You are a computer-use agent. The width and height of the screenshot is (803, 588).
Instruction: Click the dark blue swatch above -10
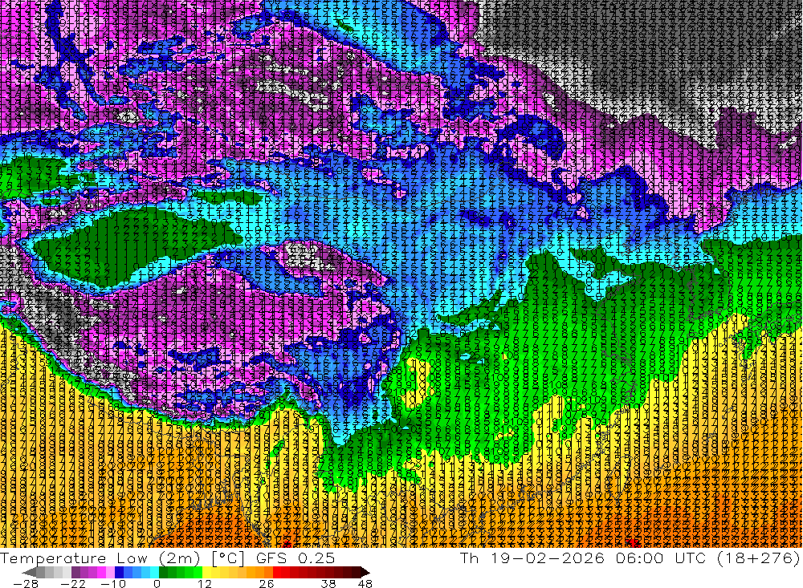click(119, 572)
